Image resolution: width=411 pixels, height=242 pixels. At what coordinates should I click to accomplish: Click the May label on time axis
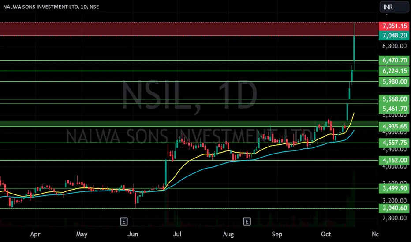pyautogui.click(x=82, y=234)
